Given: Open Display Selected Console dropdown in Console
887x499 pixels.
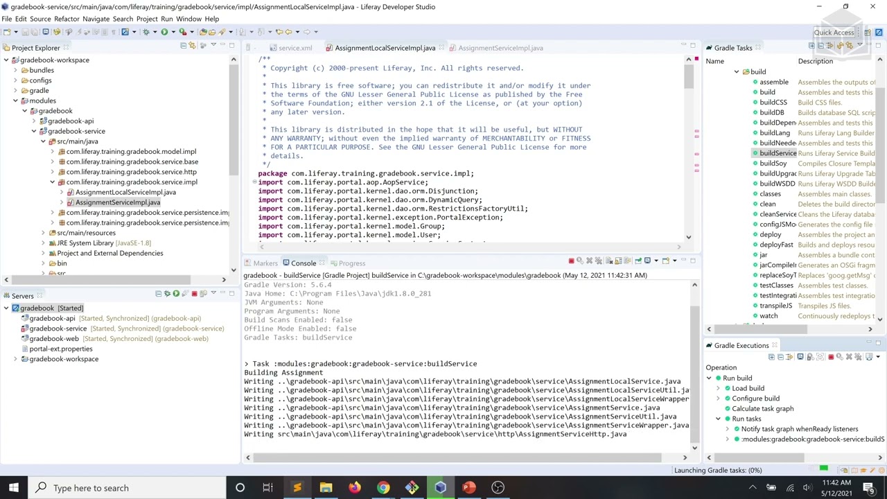Looking at the screenshot, I should click(656, 261).
